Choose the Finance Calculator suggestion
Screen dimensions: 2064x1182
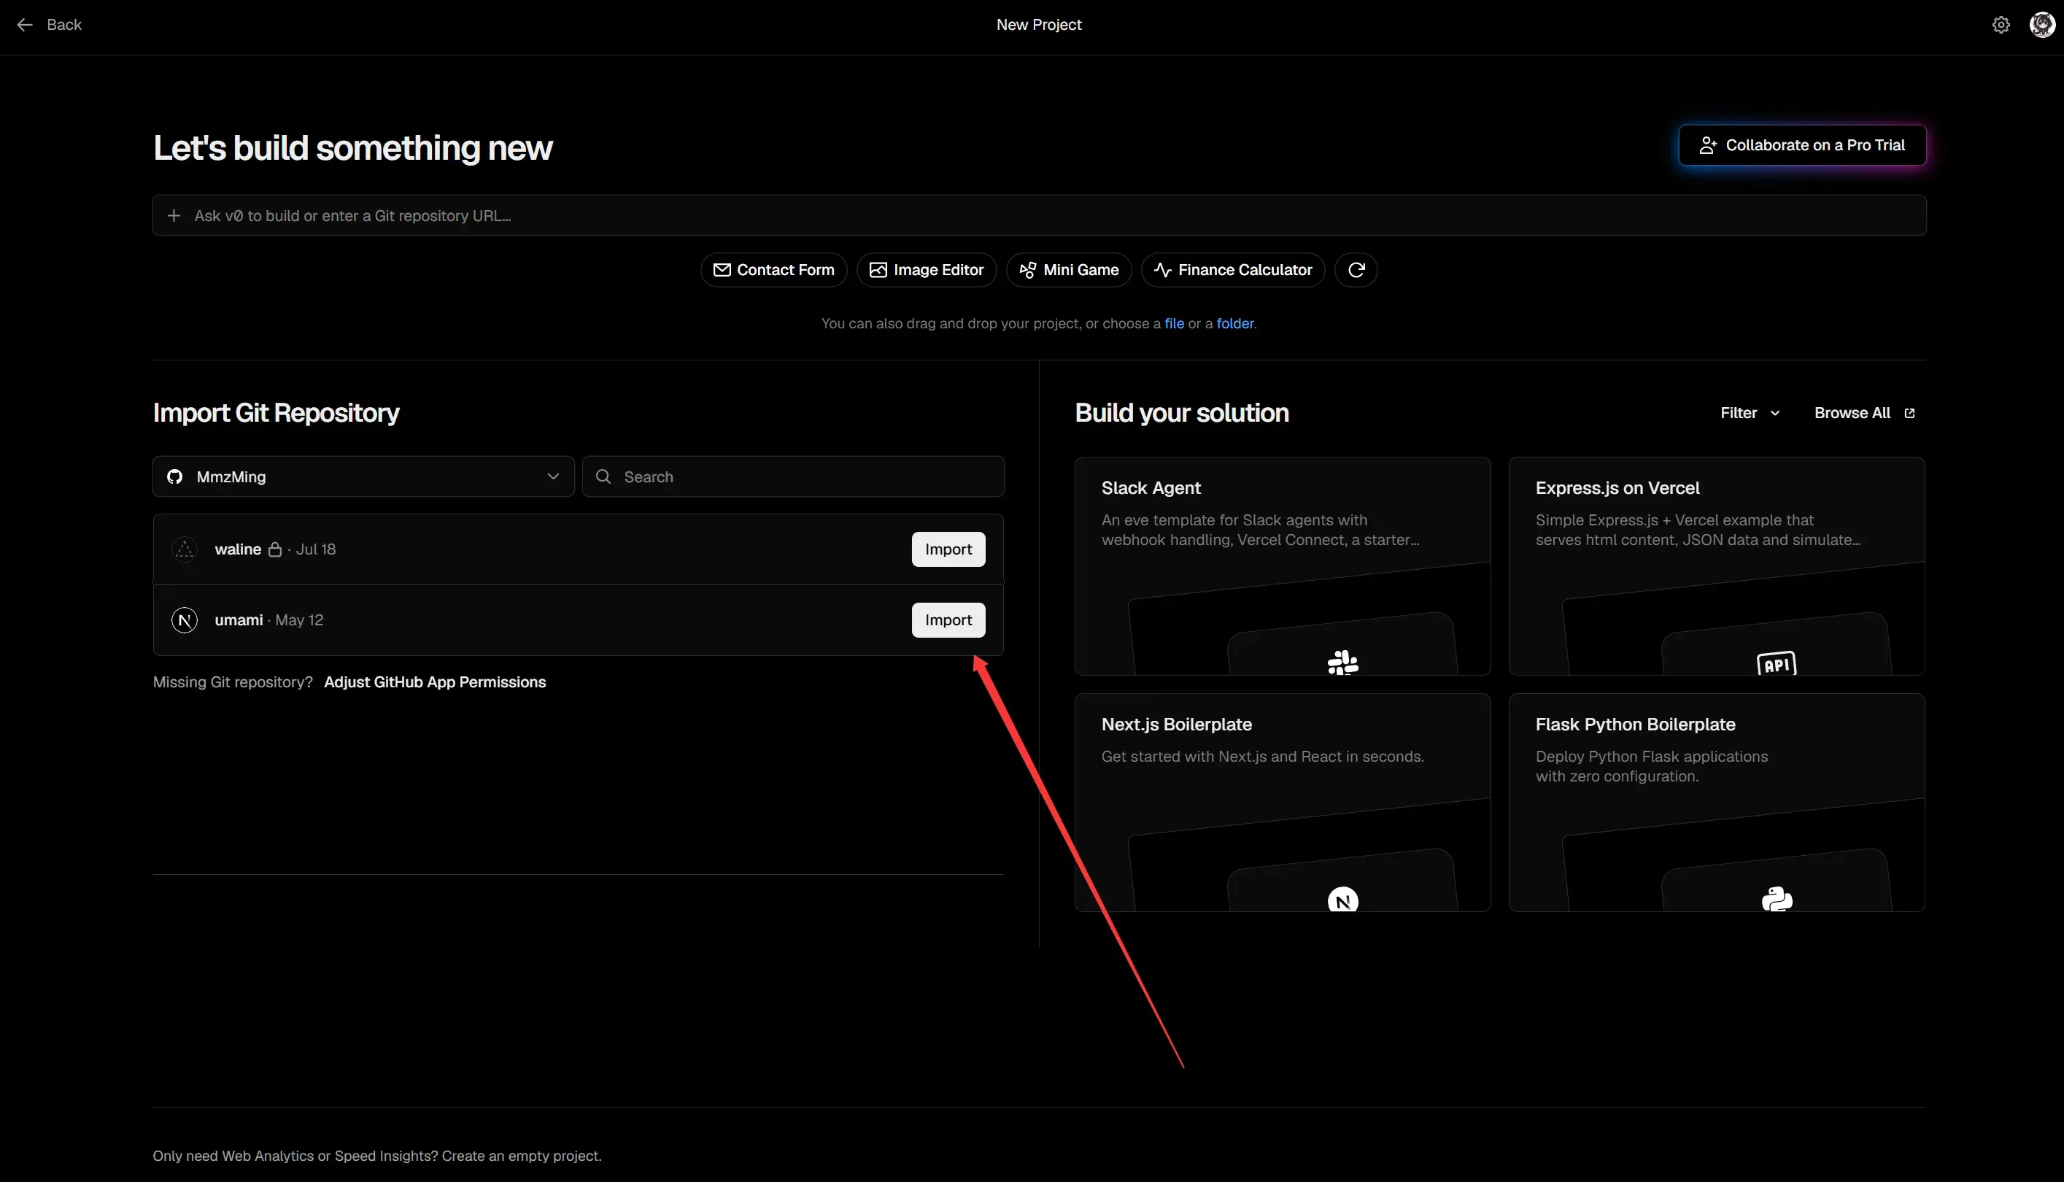[1233, 271]
